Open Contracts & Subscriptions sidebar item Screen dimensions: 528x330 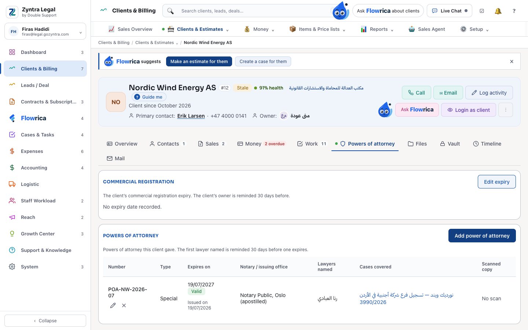tap(45, 102)
